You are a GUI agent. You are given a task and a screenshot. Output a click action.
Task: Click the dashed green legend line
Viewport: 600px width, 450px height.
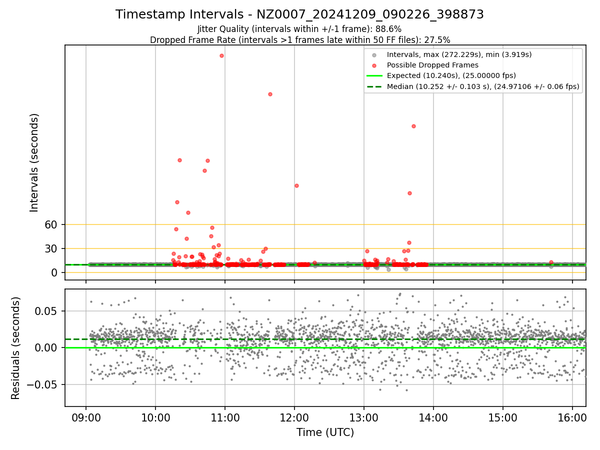click(374, 86)
